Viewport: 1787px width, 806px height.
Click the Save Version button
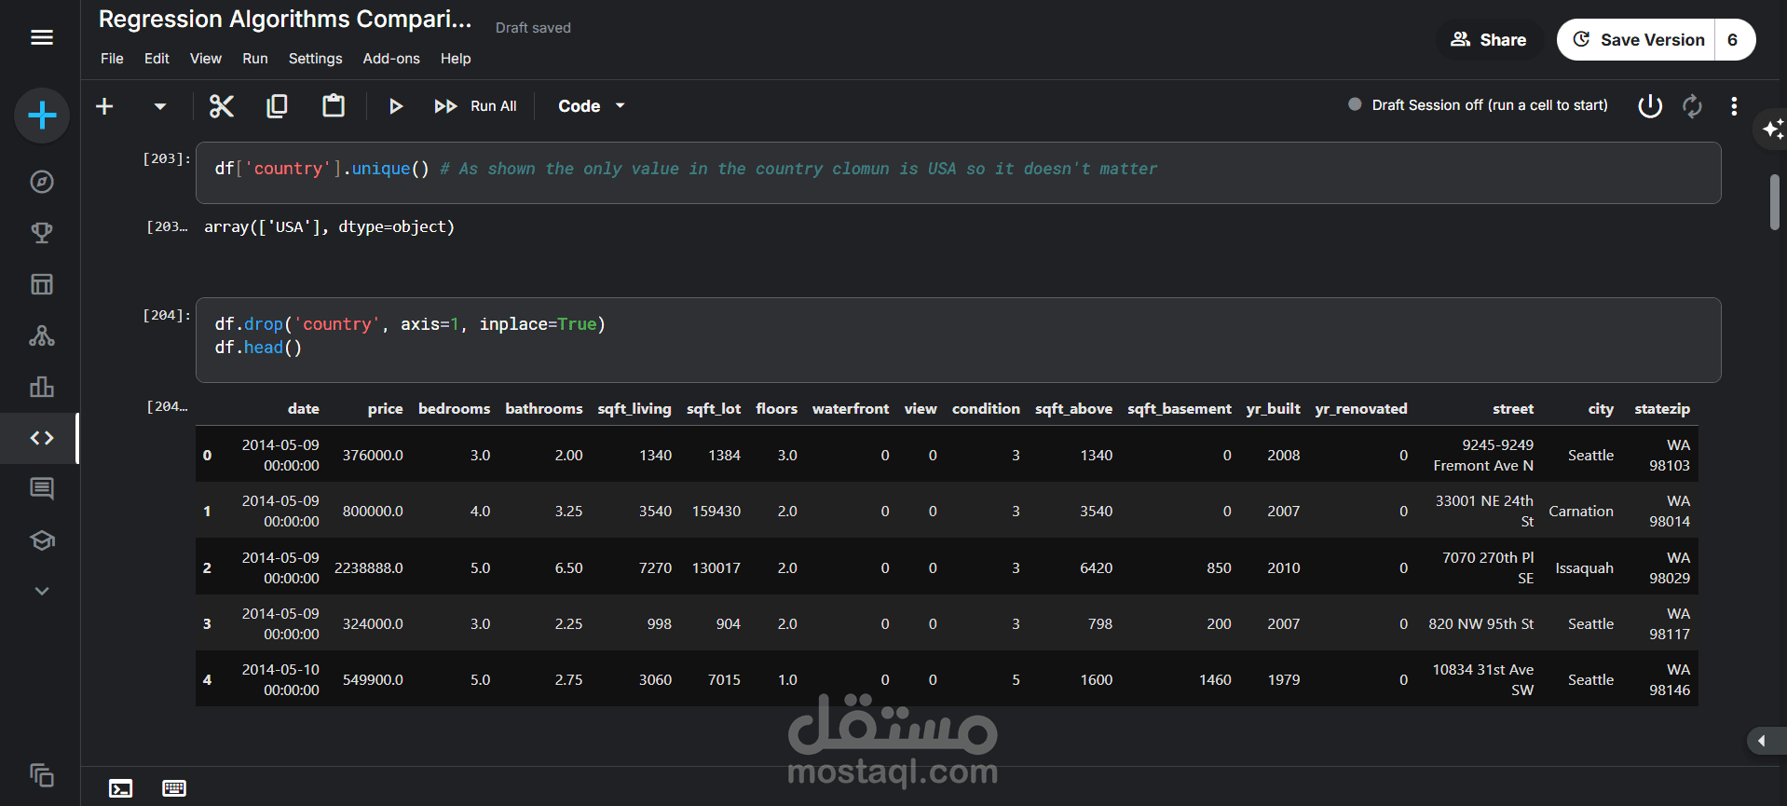coord(1639,40)
